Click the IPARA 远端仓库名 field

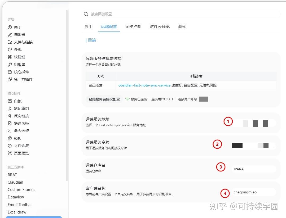coord(254,169)
